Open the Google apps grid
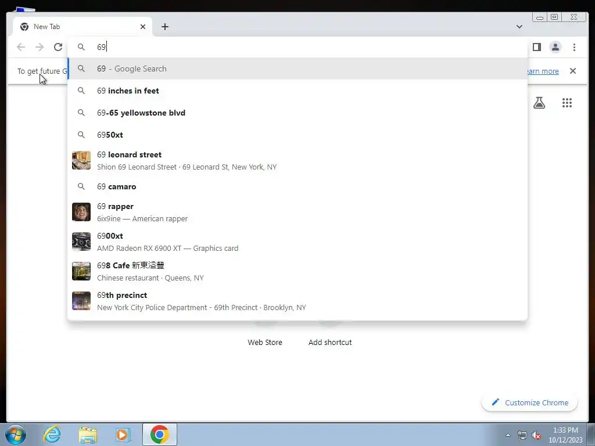Image resolution: width=595 pixels, height=446 pixels. coord(567,103)
